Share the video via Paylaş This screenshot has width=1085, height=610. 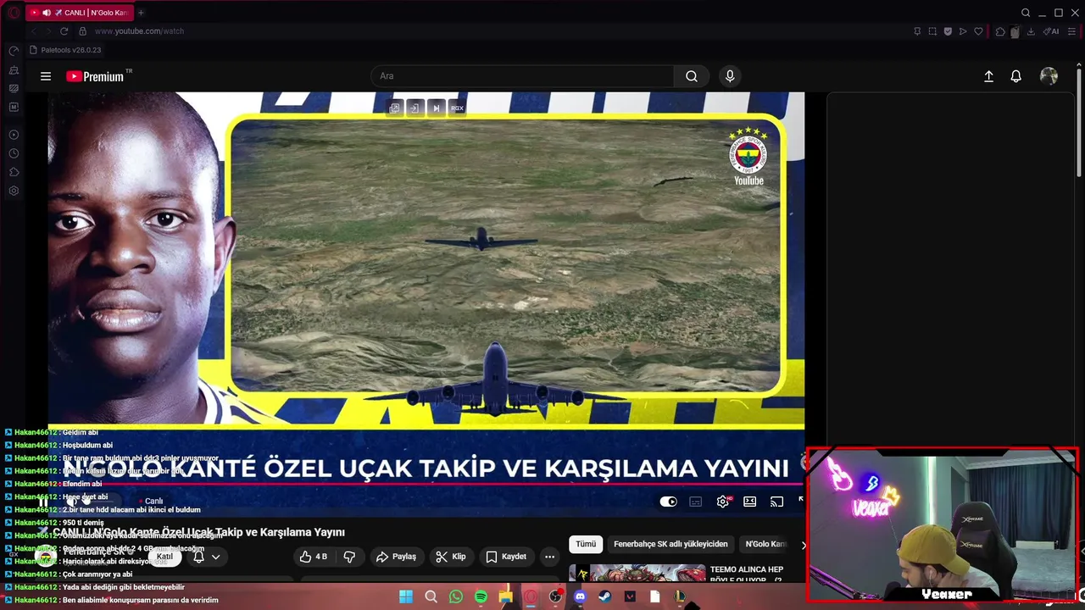point(396,557)
